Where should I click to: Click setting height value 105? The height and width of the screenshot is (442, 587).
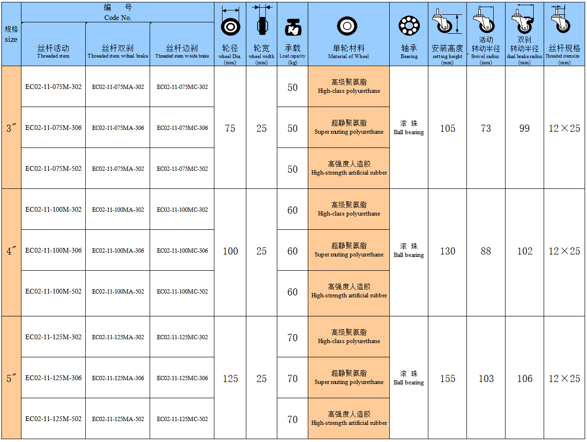(447, 128)
